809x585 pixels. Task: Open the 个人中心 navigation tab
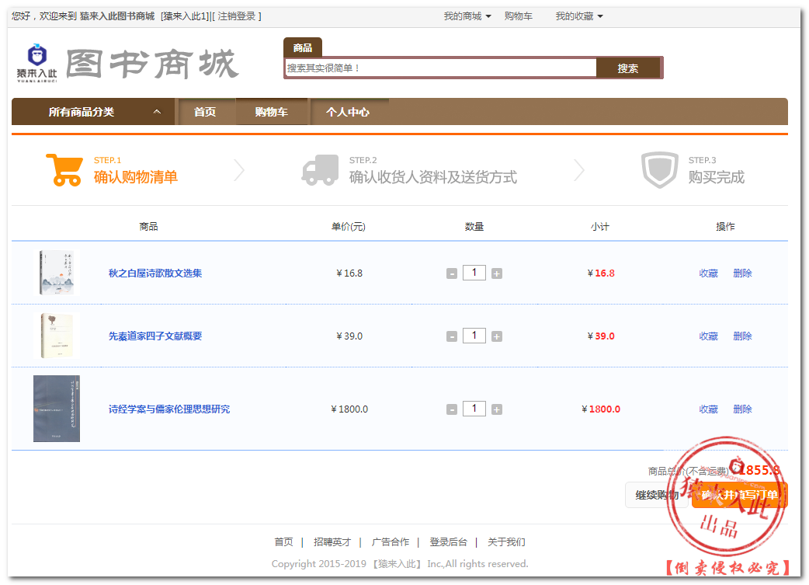348,112
